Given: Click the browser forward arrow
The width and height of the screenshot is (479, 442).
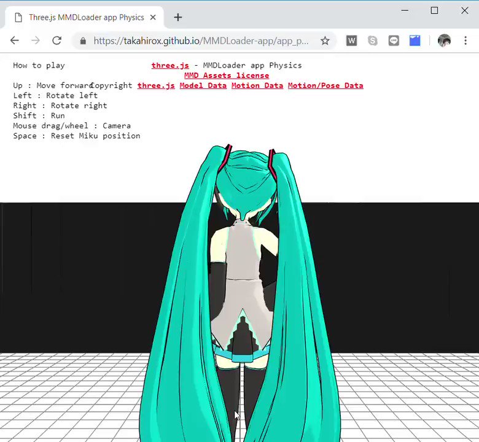Looking at the screenshot, I should 36,41.
